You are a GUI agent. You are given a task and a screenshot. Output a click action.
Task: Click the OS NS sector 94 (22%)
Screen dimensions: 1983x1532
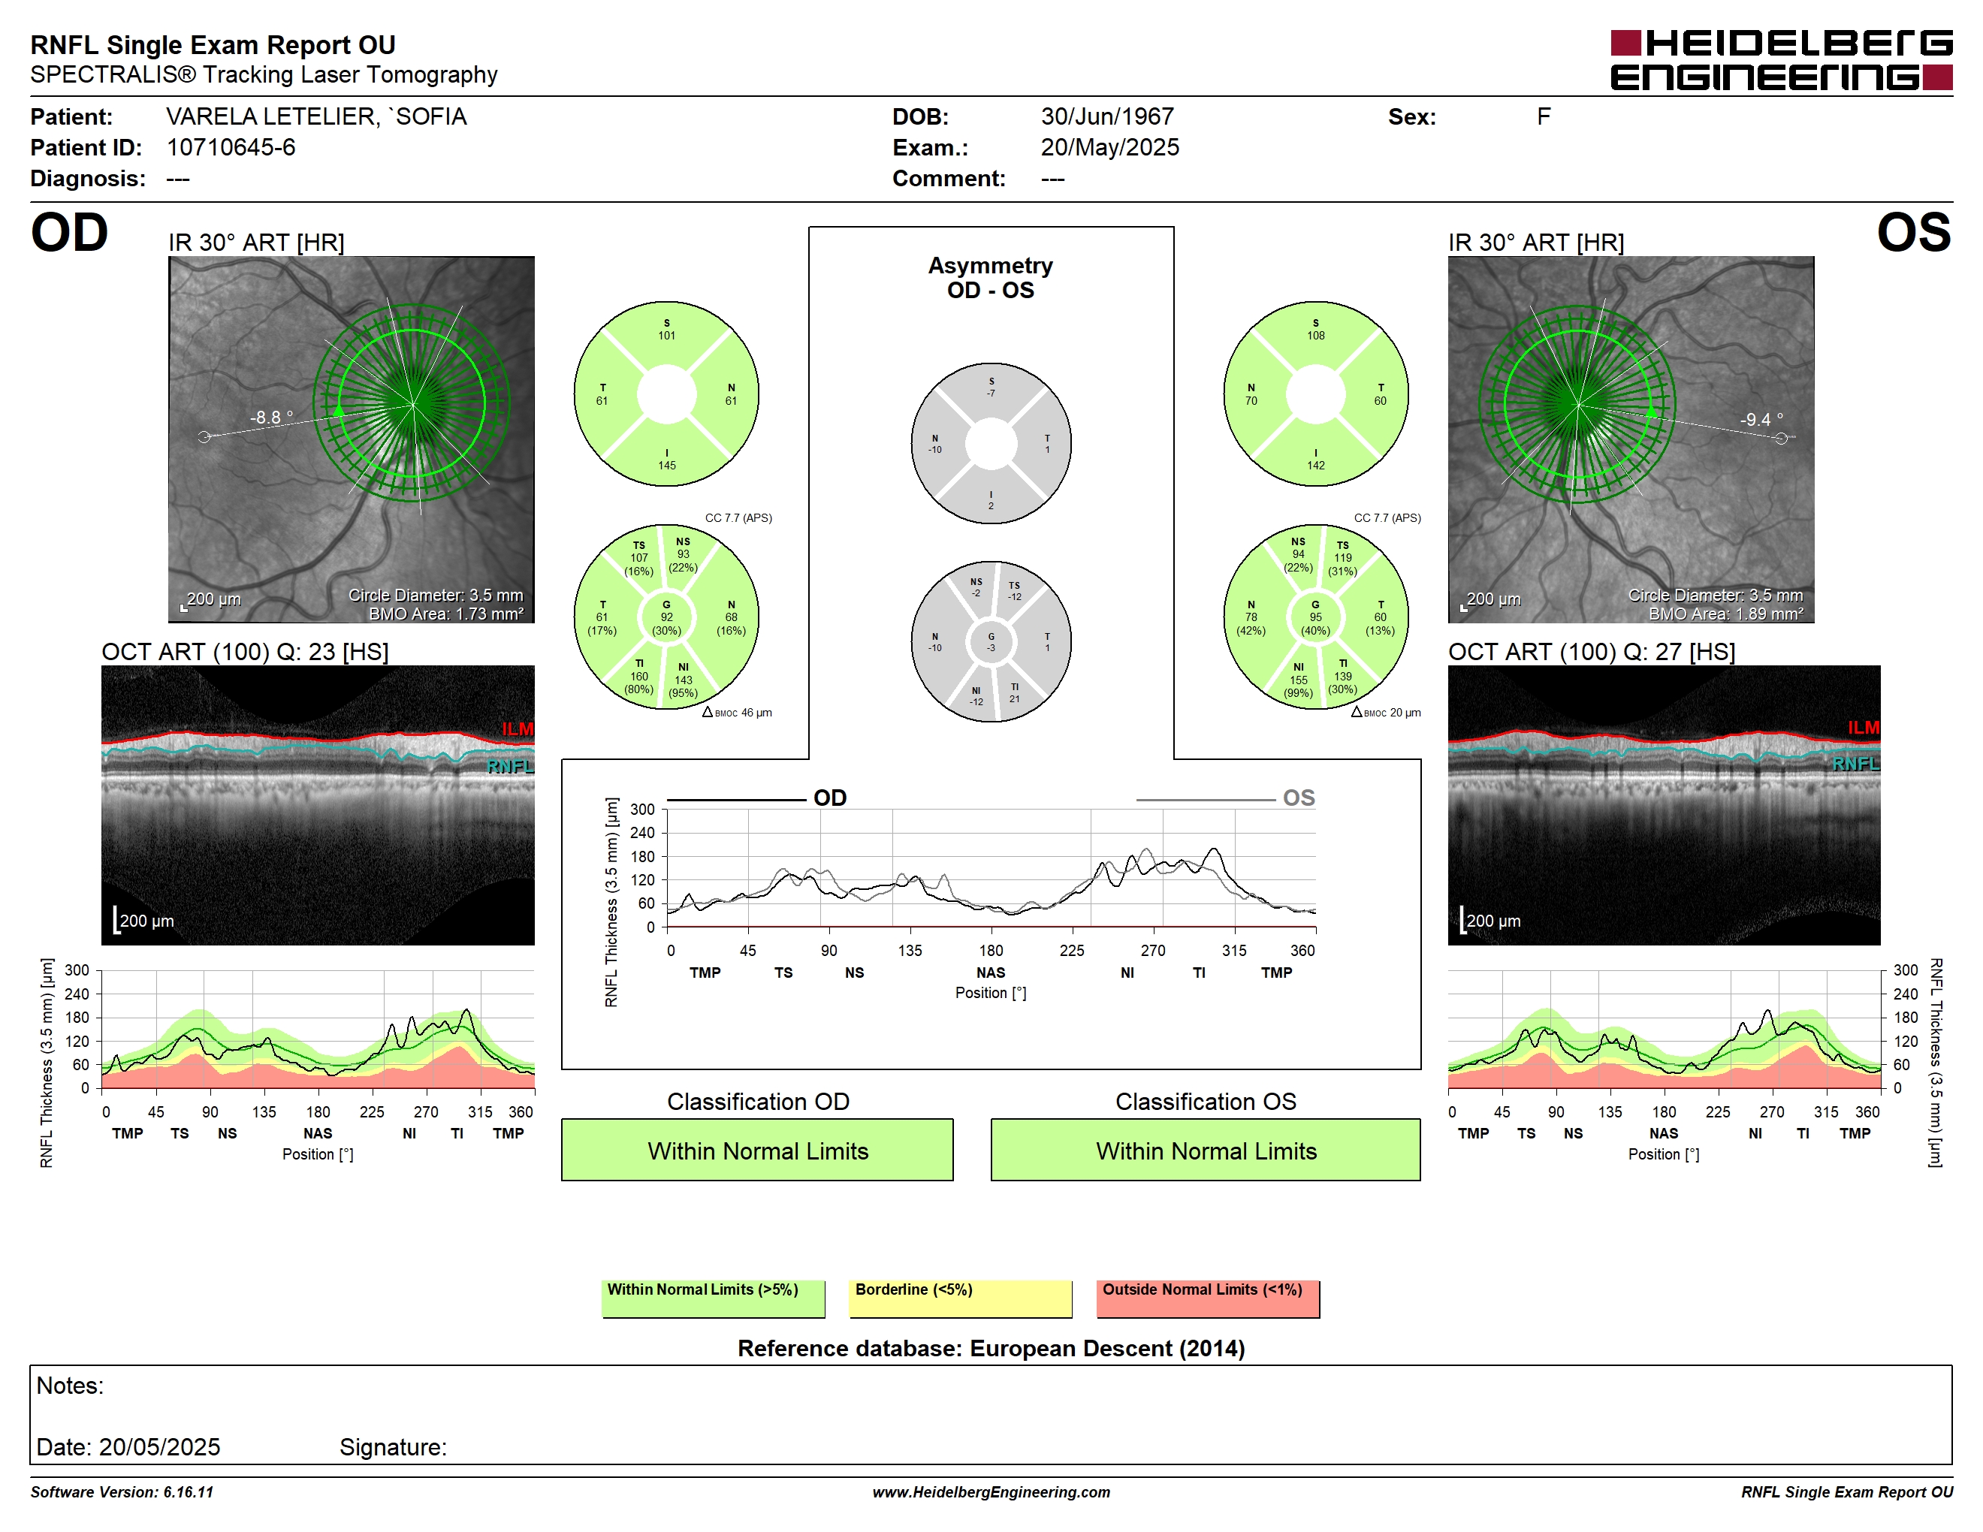coord(1299,554)
